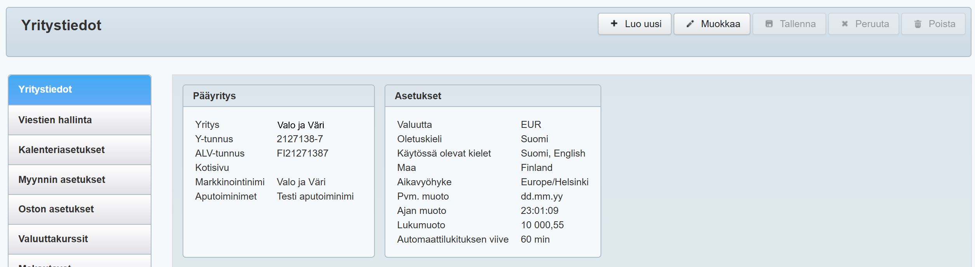Click the Pääyritys panel header
The width and height of the screenshot is (975, 267).
[x=278, y=96]
